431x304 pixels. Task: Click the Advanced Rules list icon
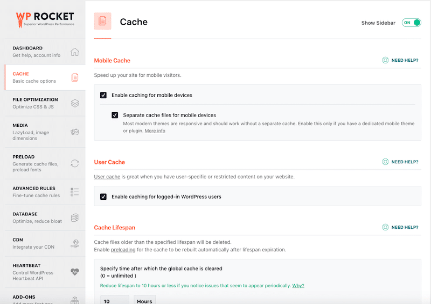75,192
